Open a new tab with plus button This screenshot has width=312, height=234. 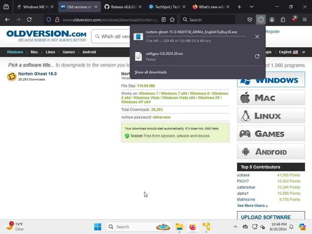pyautogui.click(x=239, y=7)
